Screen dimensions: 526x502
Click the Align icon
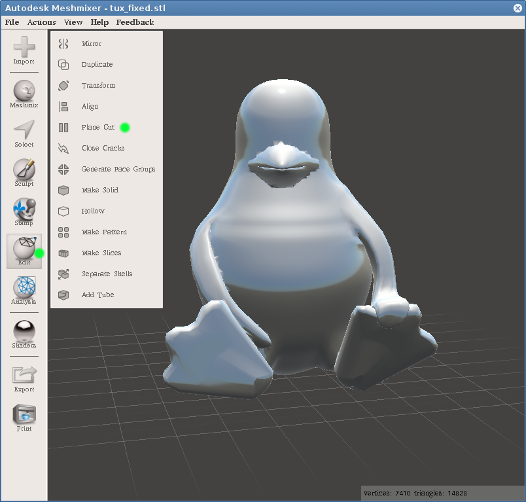click(63, 107)
